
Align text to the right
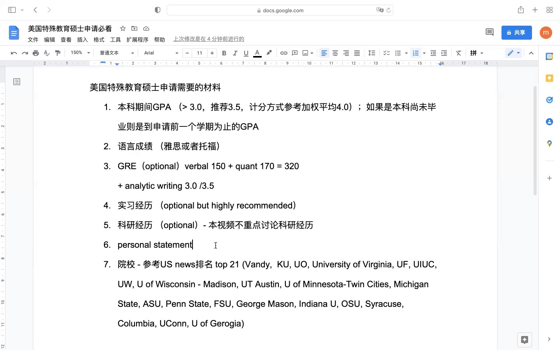point(346,53)
